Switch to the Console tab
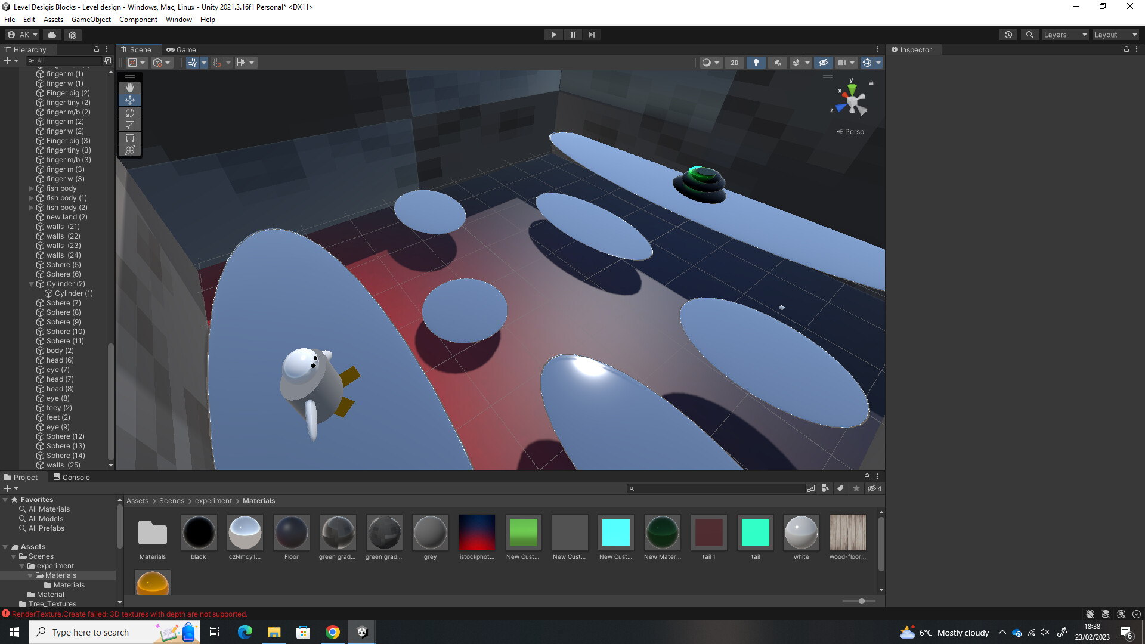The width and height of the screenshot is (1145, 644). click(x=72, y=477)
